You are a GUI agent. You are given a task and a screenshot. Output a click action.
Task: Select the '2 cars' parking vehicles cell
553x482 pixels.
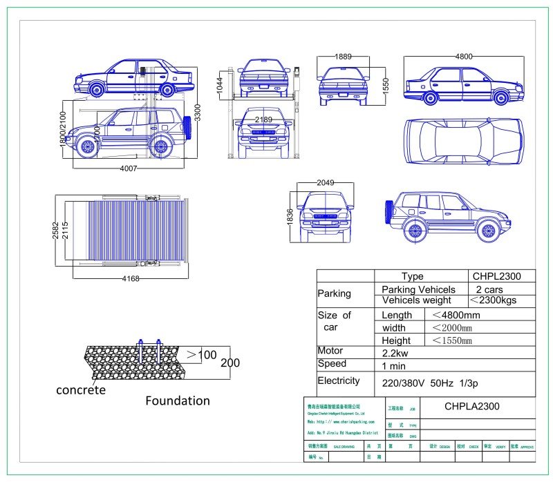[489, 289]
